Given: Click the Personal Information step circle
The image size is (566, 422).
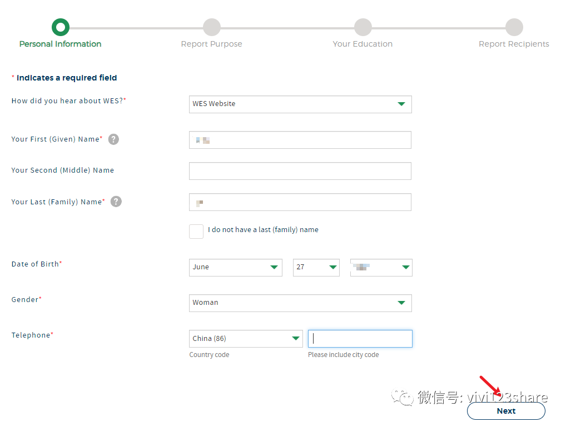Looking at the screenshot, I should (60, 27).
